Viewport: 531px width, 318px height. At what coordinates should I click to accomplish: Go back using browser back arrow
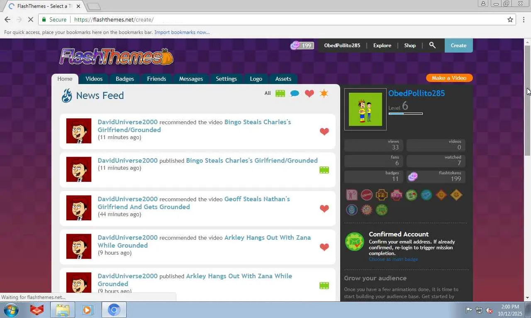tap(7, 19)
